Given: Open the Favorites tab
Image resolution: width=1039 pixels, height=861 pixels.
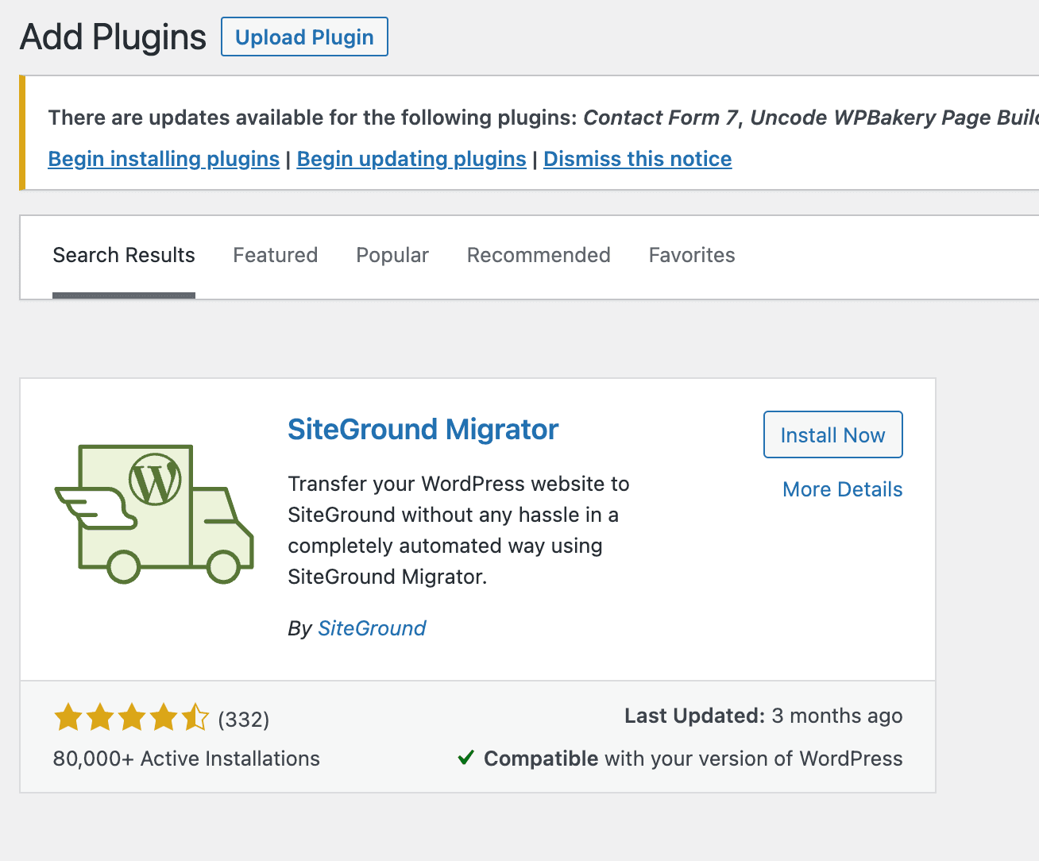Looking at the screenshot, I should point(692,255).
